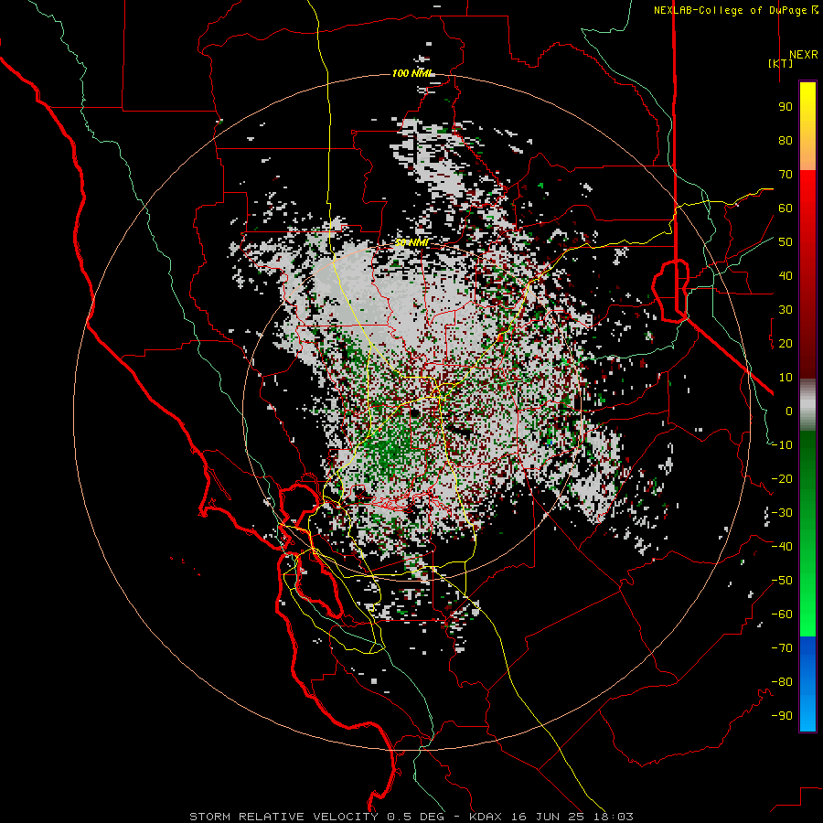Select the 40 value on the velocity scale
The image size is (823, 823).
786,276
